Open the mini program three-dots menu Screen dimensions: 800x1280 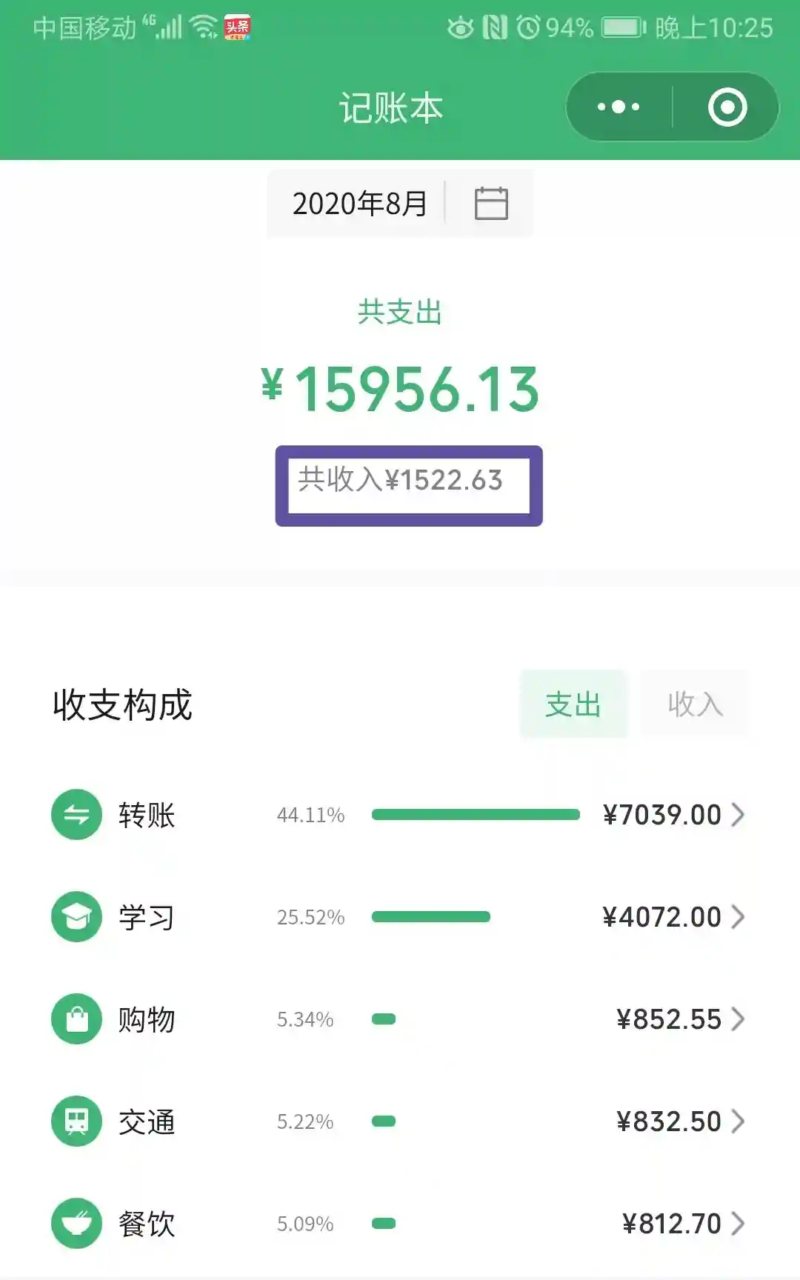pos(619,107)
